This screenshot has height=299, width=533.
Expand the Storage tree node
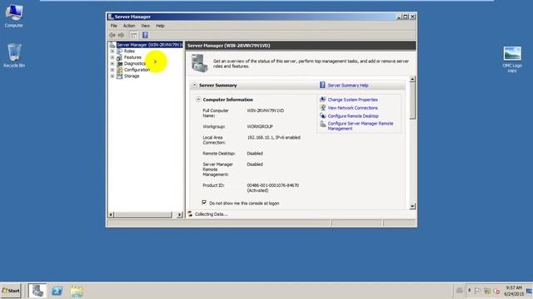(x=112, y=76)
